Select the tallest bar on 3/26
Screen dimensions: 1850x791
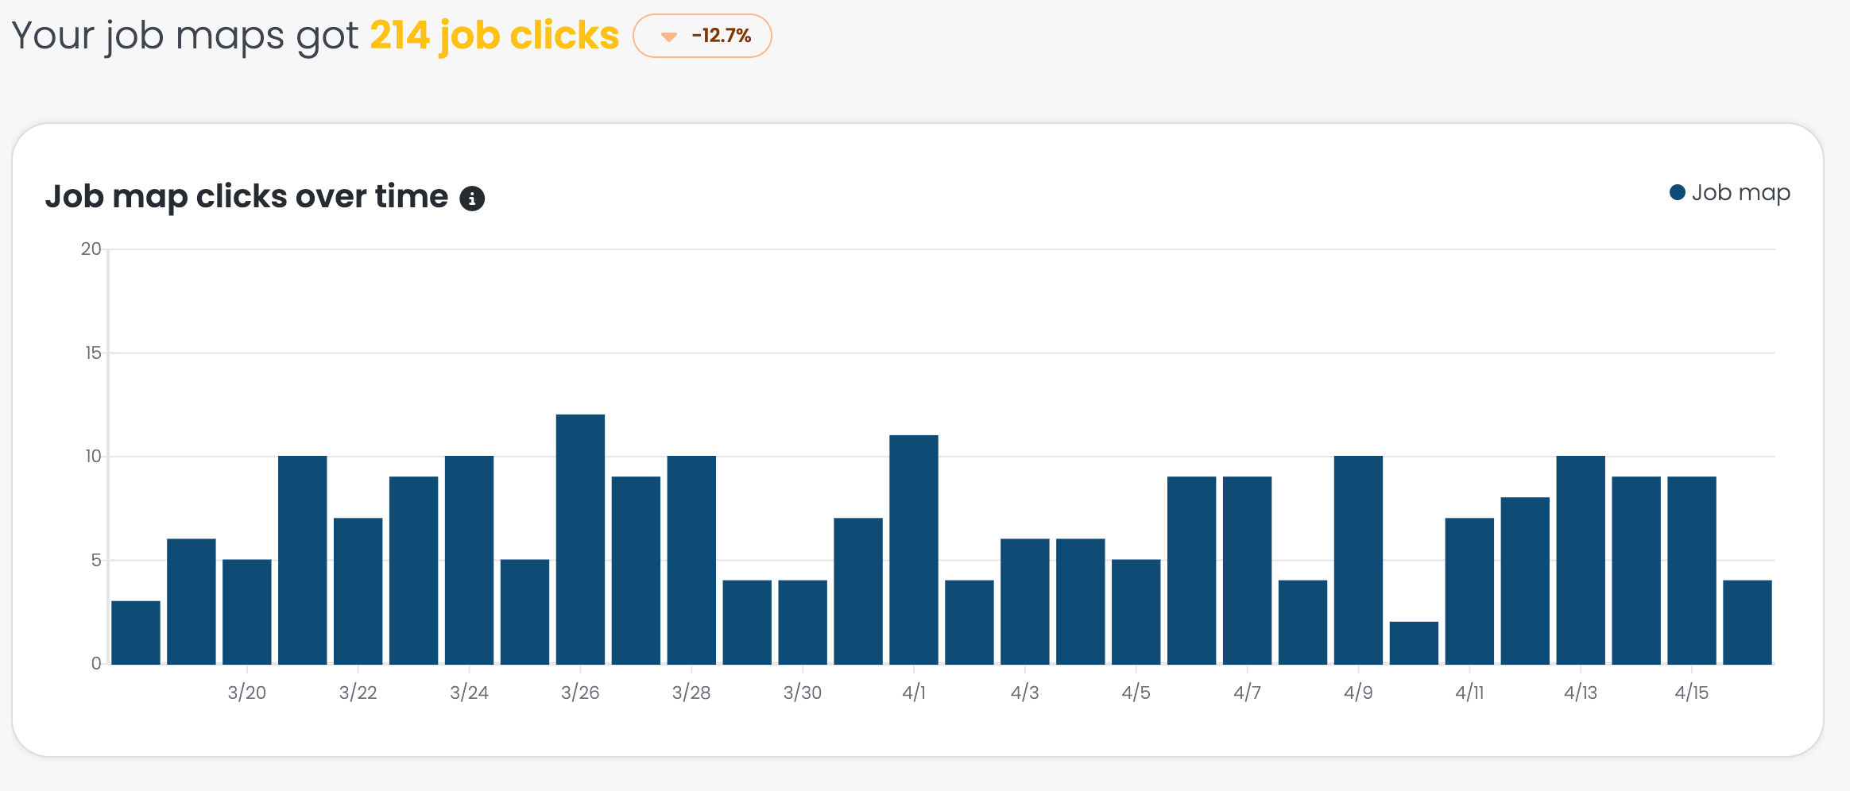[580, 539]
